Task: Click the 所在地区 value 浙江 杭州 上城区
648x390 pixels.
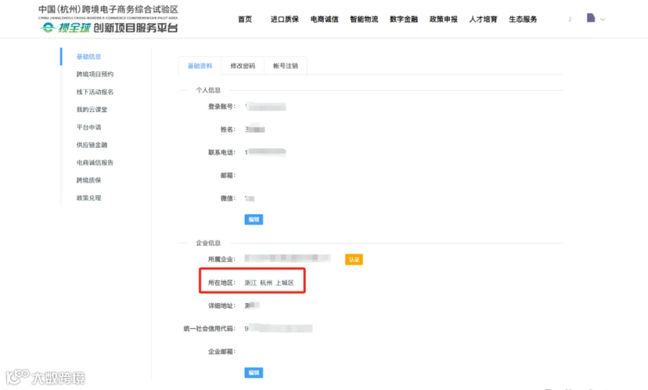Action: (x=269, y=283)
